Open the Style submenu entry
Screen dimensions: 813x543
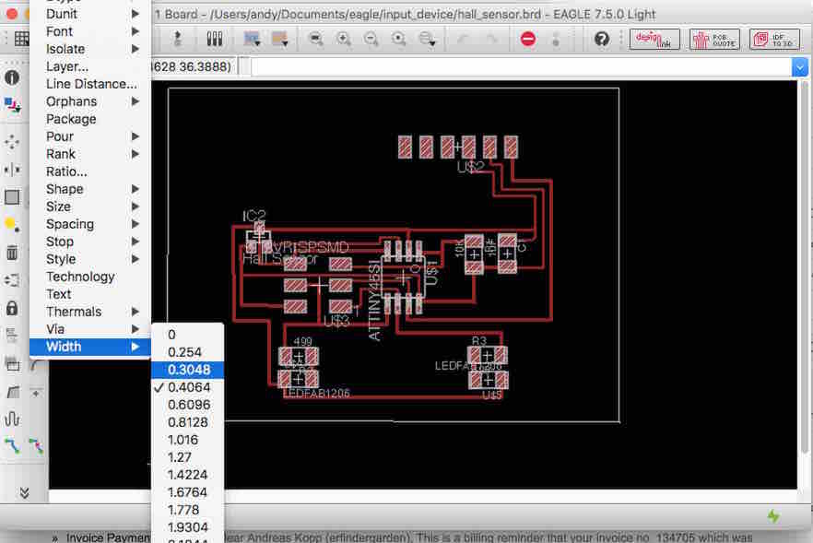point(90,259)
